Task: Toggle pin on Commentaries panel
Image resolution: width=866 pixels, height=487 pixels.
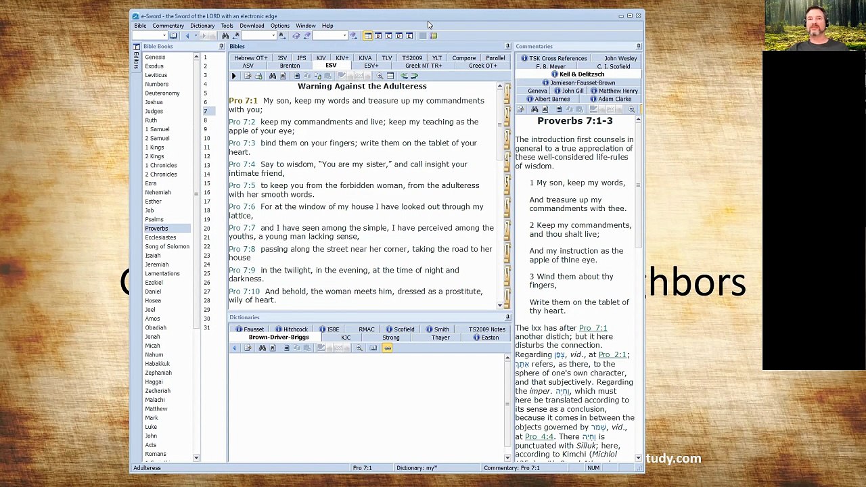Action: click(639, 46)
